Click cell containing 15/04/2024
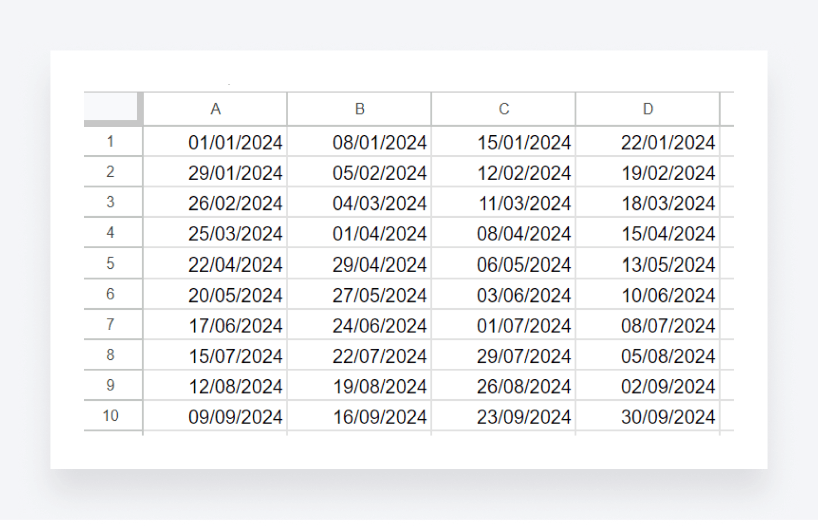The image size is (818, 526). (648, 232)
